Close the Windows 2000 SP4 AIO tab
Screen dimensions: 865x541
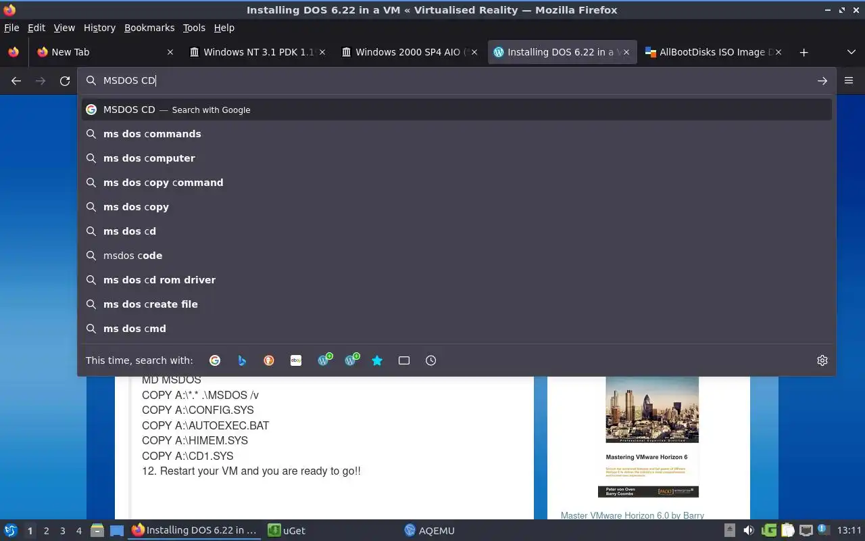pyautogui.click(x=474, y=52)
